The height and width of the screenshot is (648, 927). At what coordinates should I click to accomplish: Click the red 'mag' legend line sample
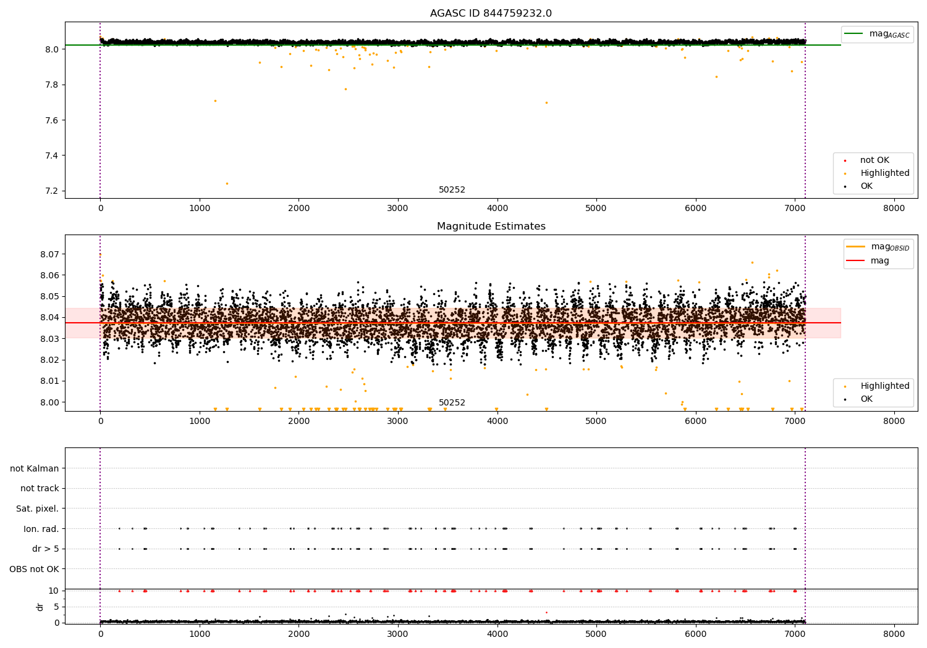tap(855, 260)
